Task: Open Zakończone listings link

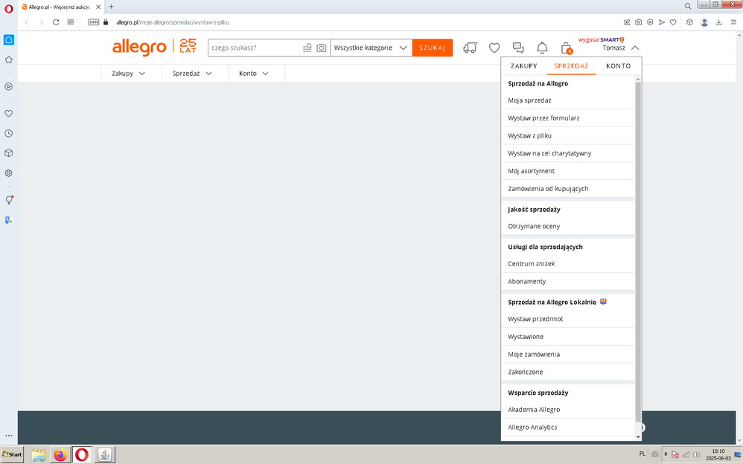Action: coord(568,372)
